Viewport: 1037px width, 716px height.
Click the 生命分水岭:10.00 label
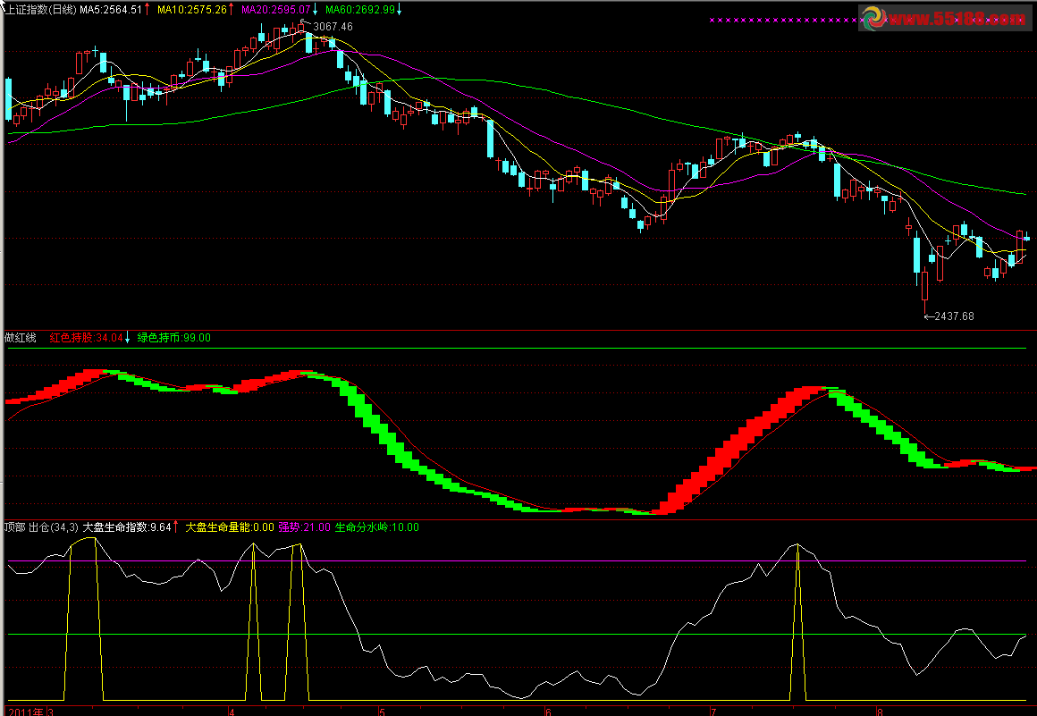[x=376, y=527]
